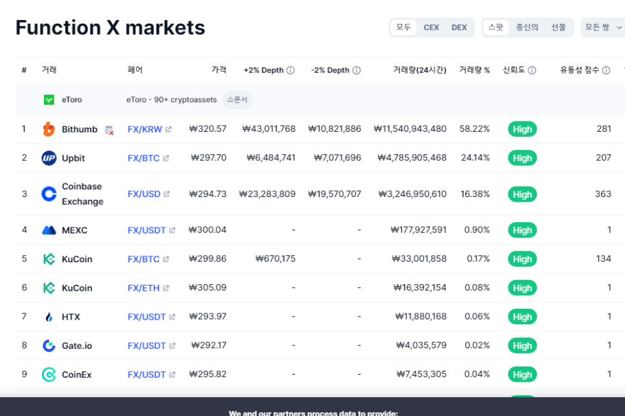The image size is (625, 416).
Task: Open the Bithumb exchange name link
Action: pyautogui.click(x=80, y=129)
